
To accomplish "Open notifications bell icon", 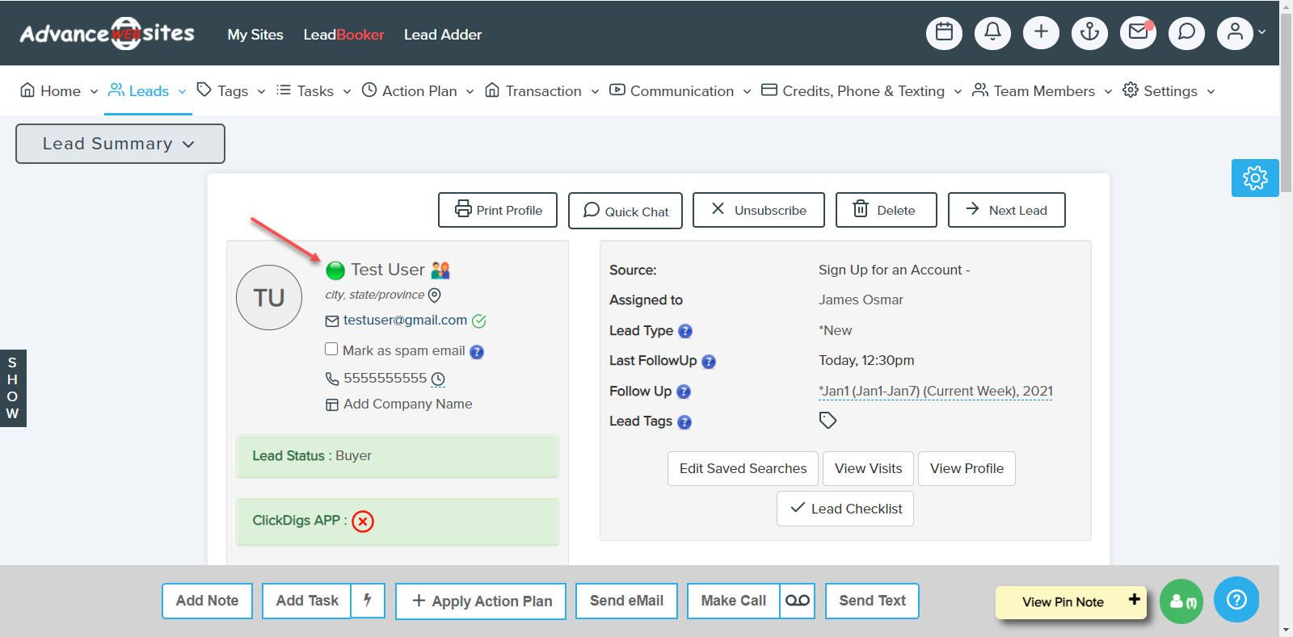I will (992, 33).
